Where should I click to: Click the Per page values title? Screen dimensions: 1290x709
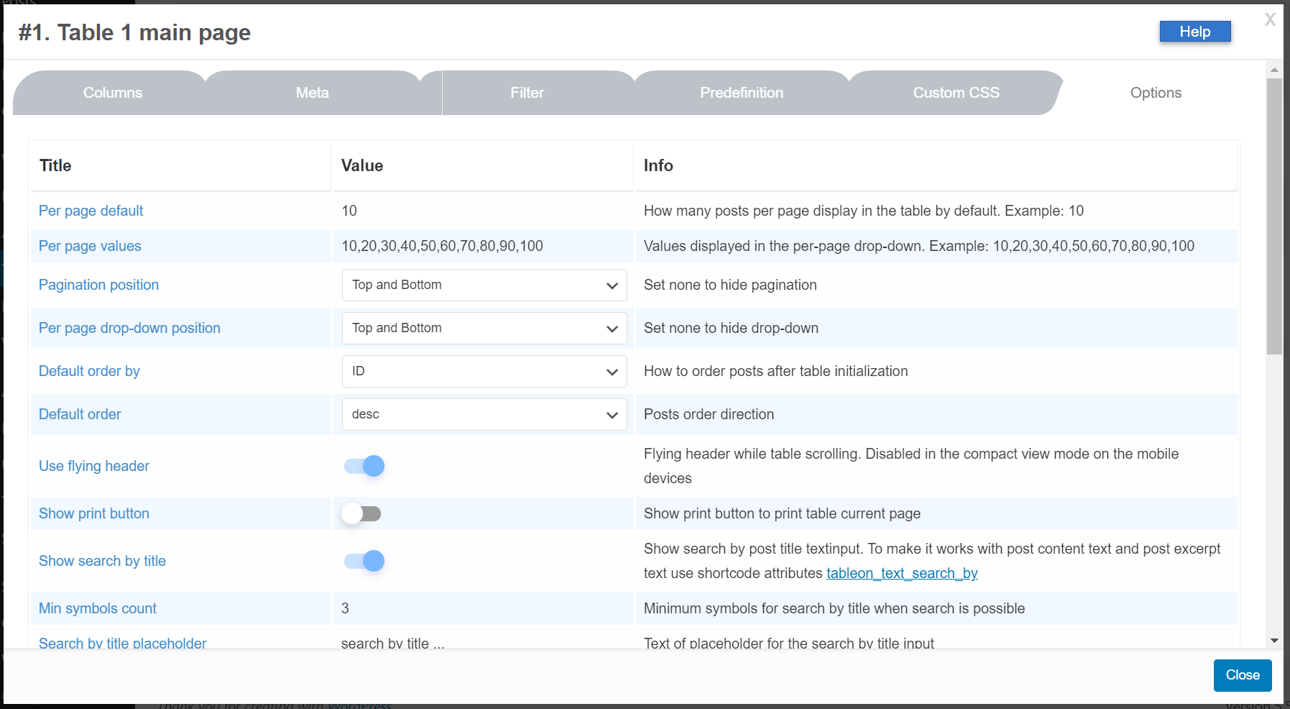(x=90, y=246)
